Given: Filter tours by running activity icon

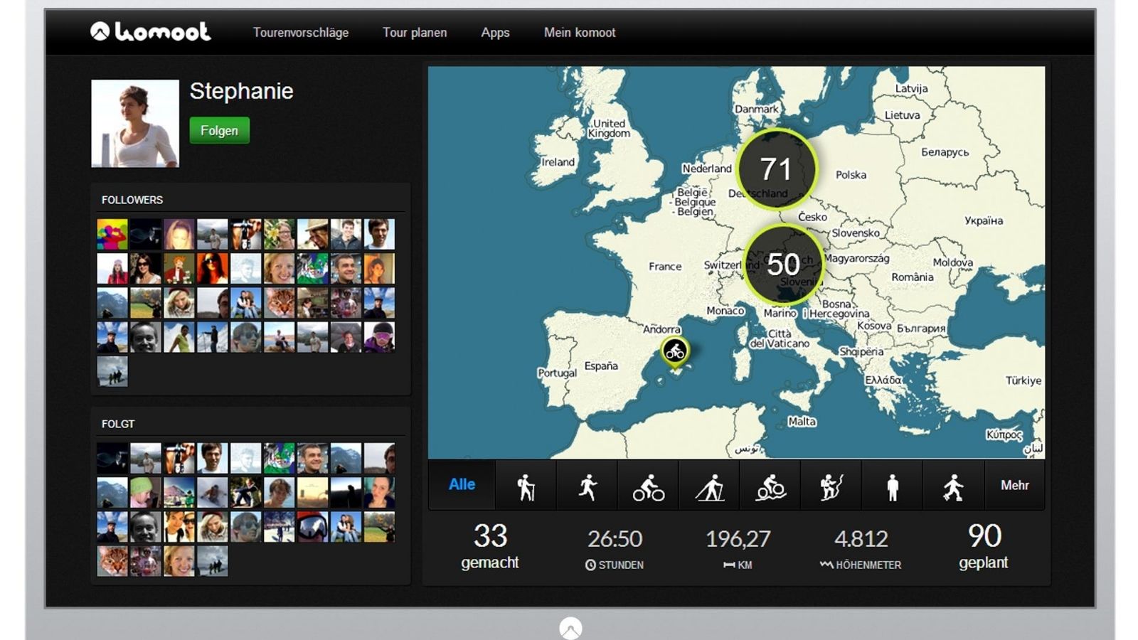Looking at the screenshot, I should click(x=587, y=486).
